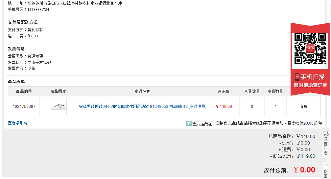
Task: Click the delivery address line 江苏苏州市昆山市
Action: (65, 3)
